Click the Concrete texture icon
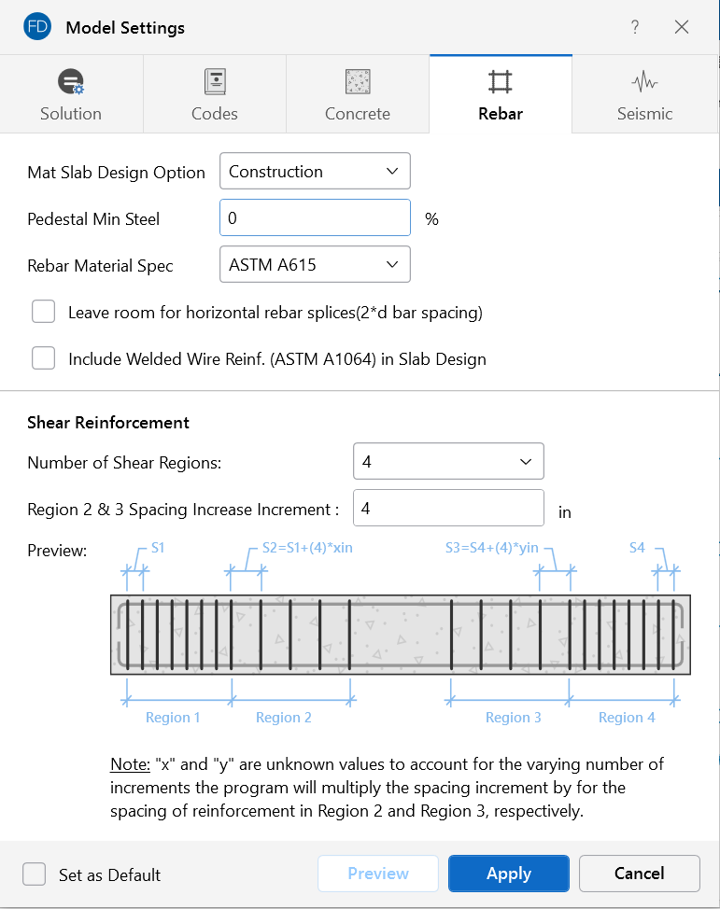720x909 pixels. pos(358,82)
